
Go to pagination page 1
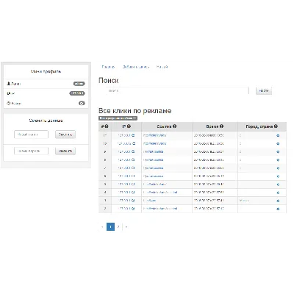point(110,226)
